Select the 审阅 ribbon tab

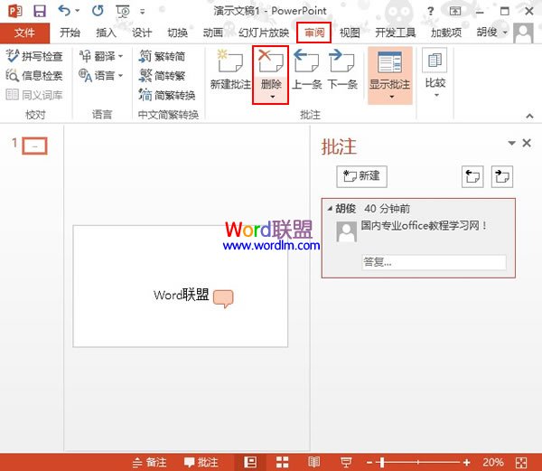314,33
